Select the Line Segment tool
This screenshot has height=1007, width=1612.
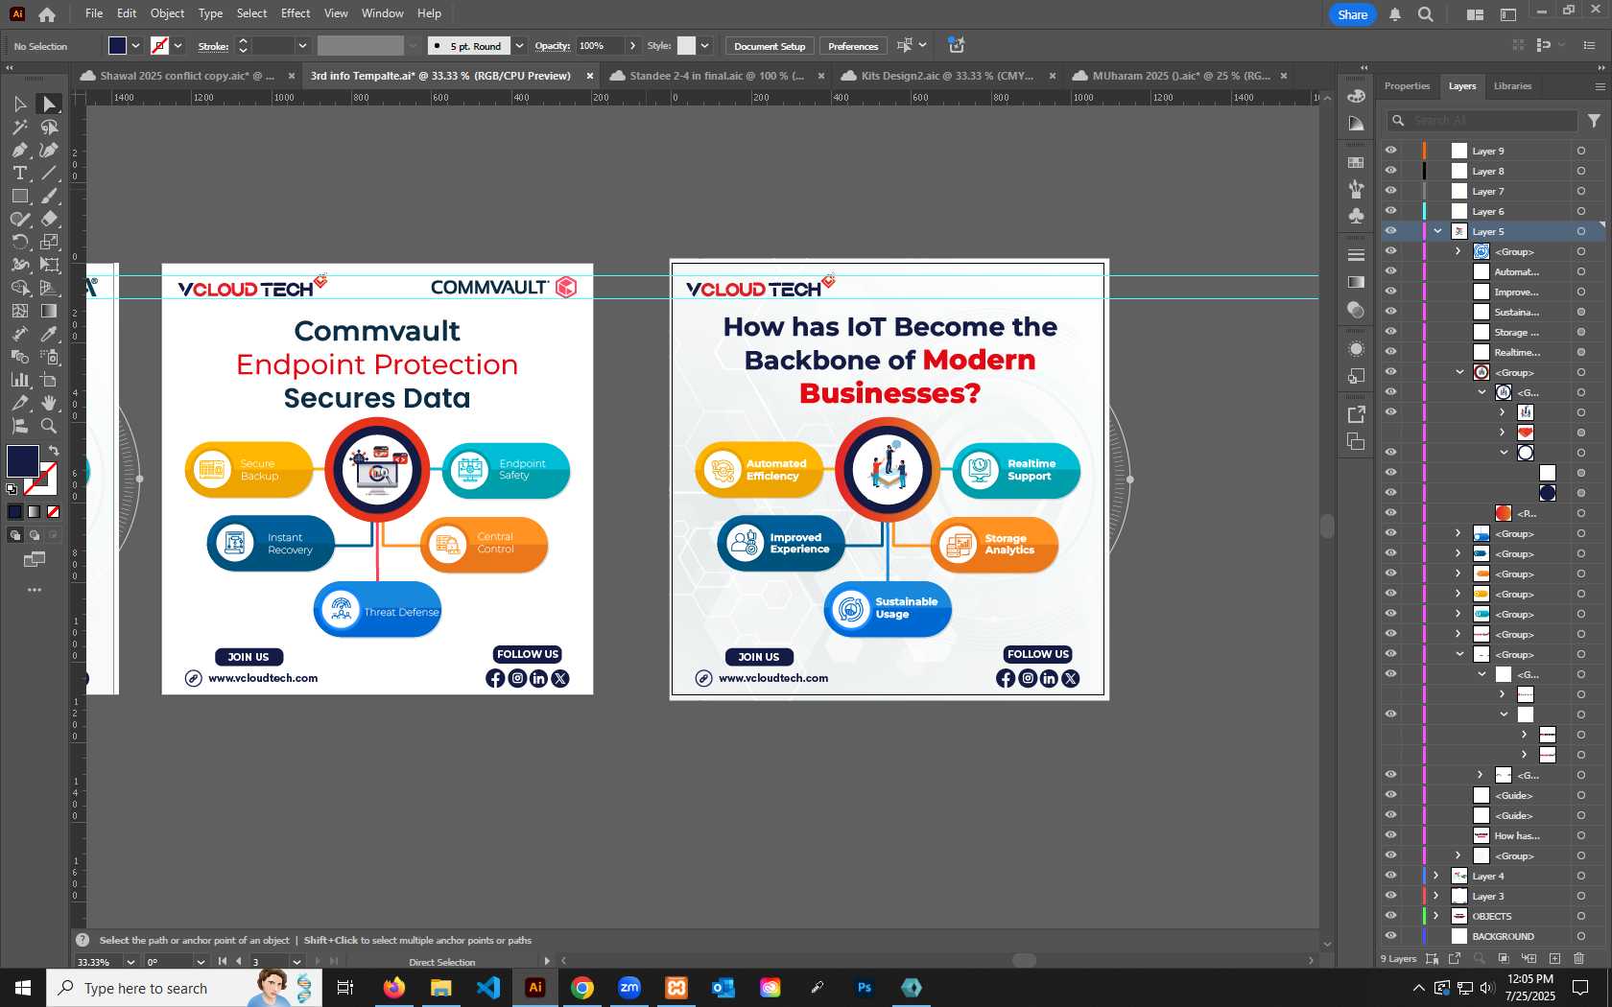point(49,173)
